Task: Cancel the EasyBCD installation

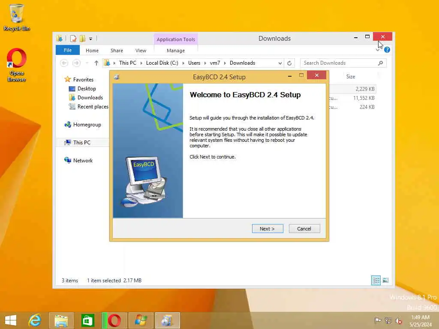Action: pyautogui.click(x=304, y=229)
